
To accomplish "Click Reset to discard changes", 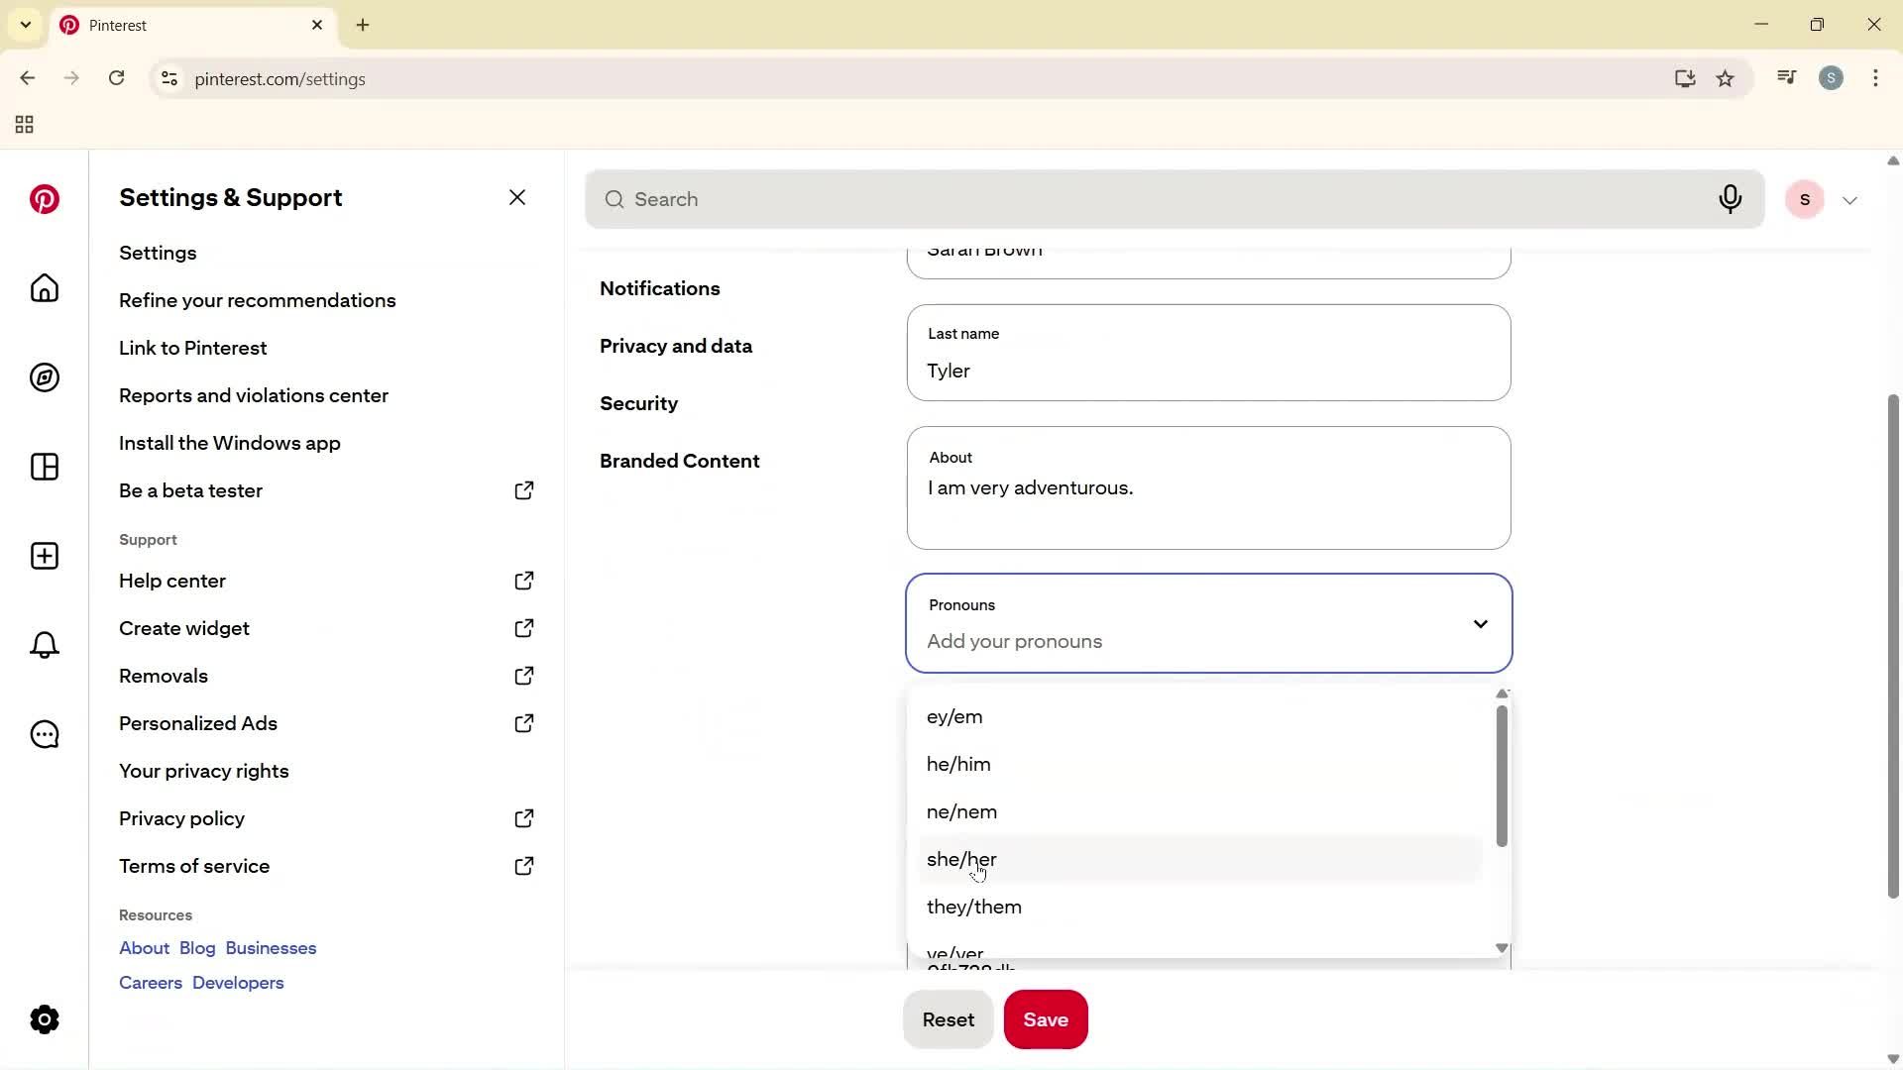I will click(948, 1018).
